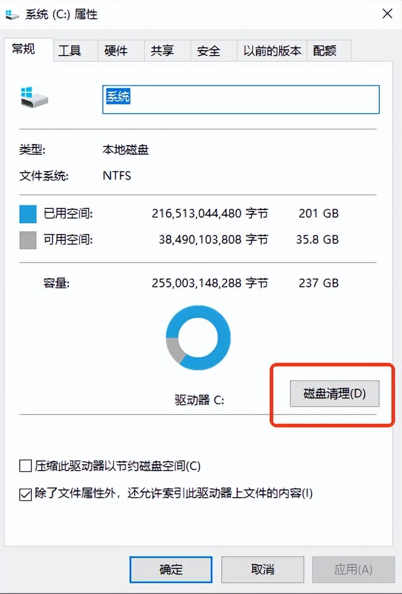Image resolution: width=402 pixels, height=594 pixels.
Task: Uncheck the allow file content indexing checkbox
Action: (25, 494)
